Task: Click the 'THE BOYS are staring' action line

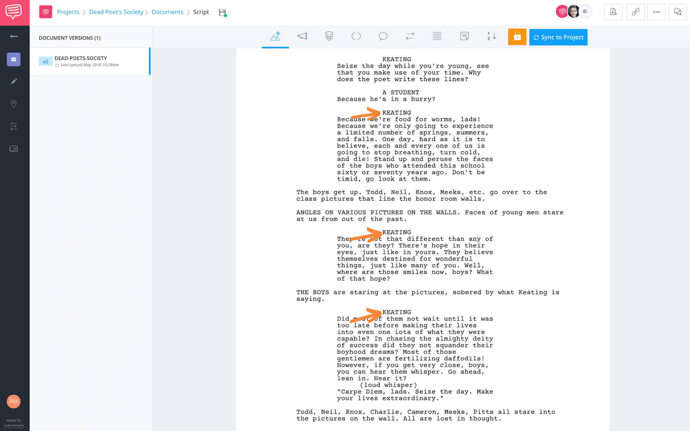Action: pyautogui.click(x=428, y=295)
